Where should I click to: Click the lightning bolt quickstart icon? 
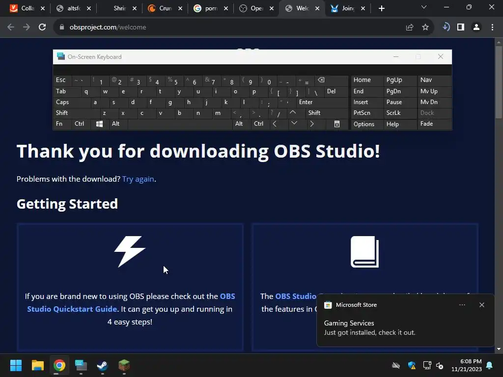130,252
